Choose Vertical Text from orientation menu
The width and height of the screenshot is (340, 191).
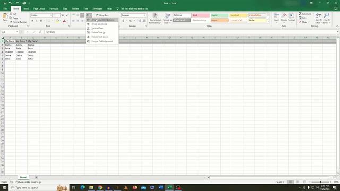[x=102, y=28]
